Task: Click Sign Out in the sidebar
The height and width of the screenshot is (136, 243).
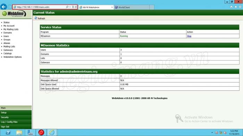Action: pyautogui.click(x=16, y=127)
